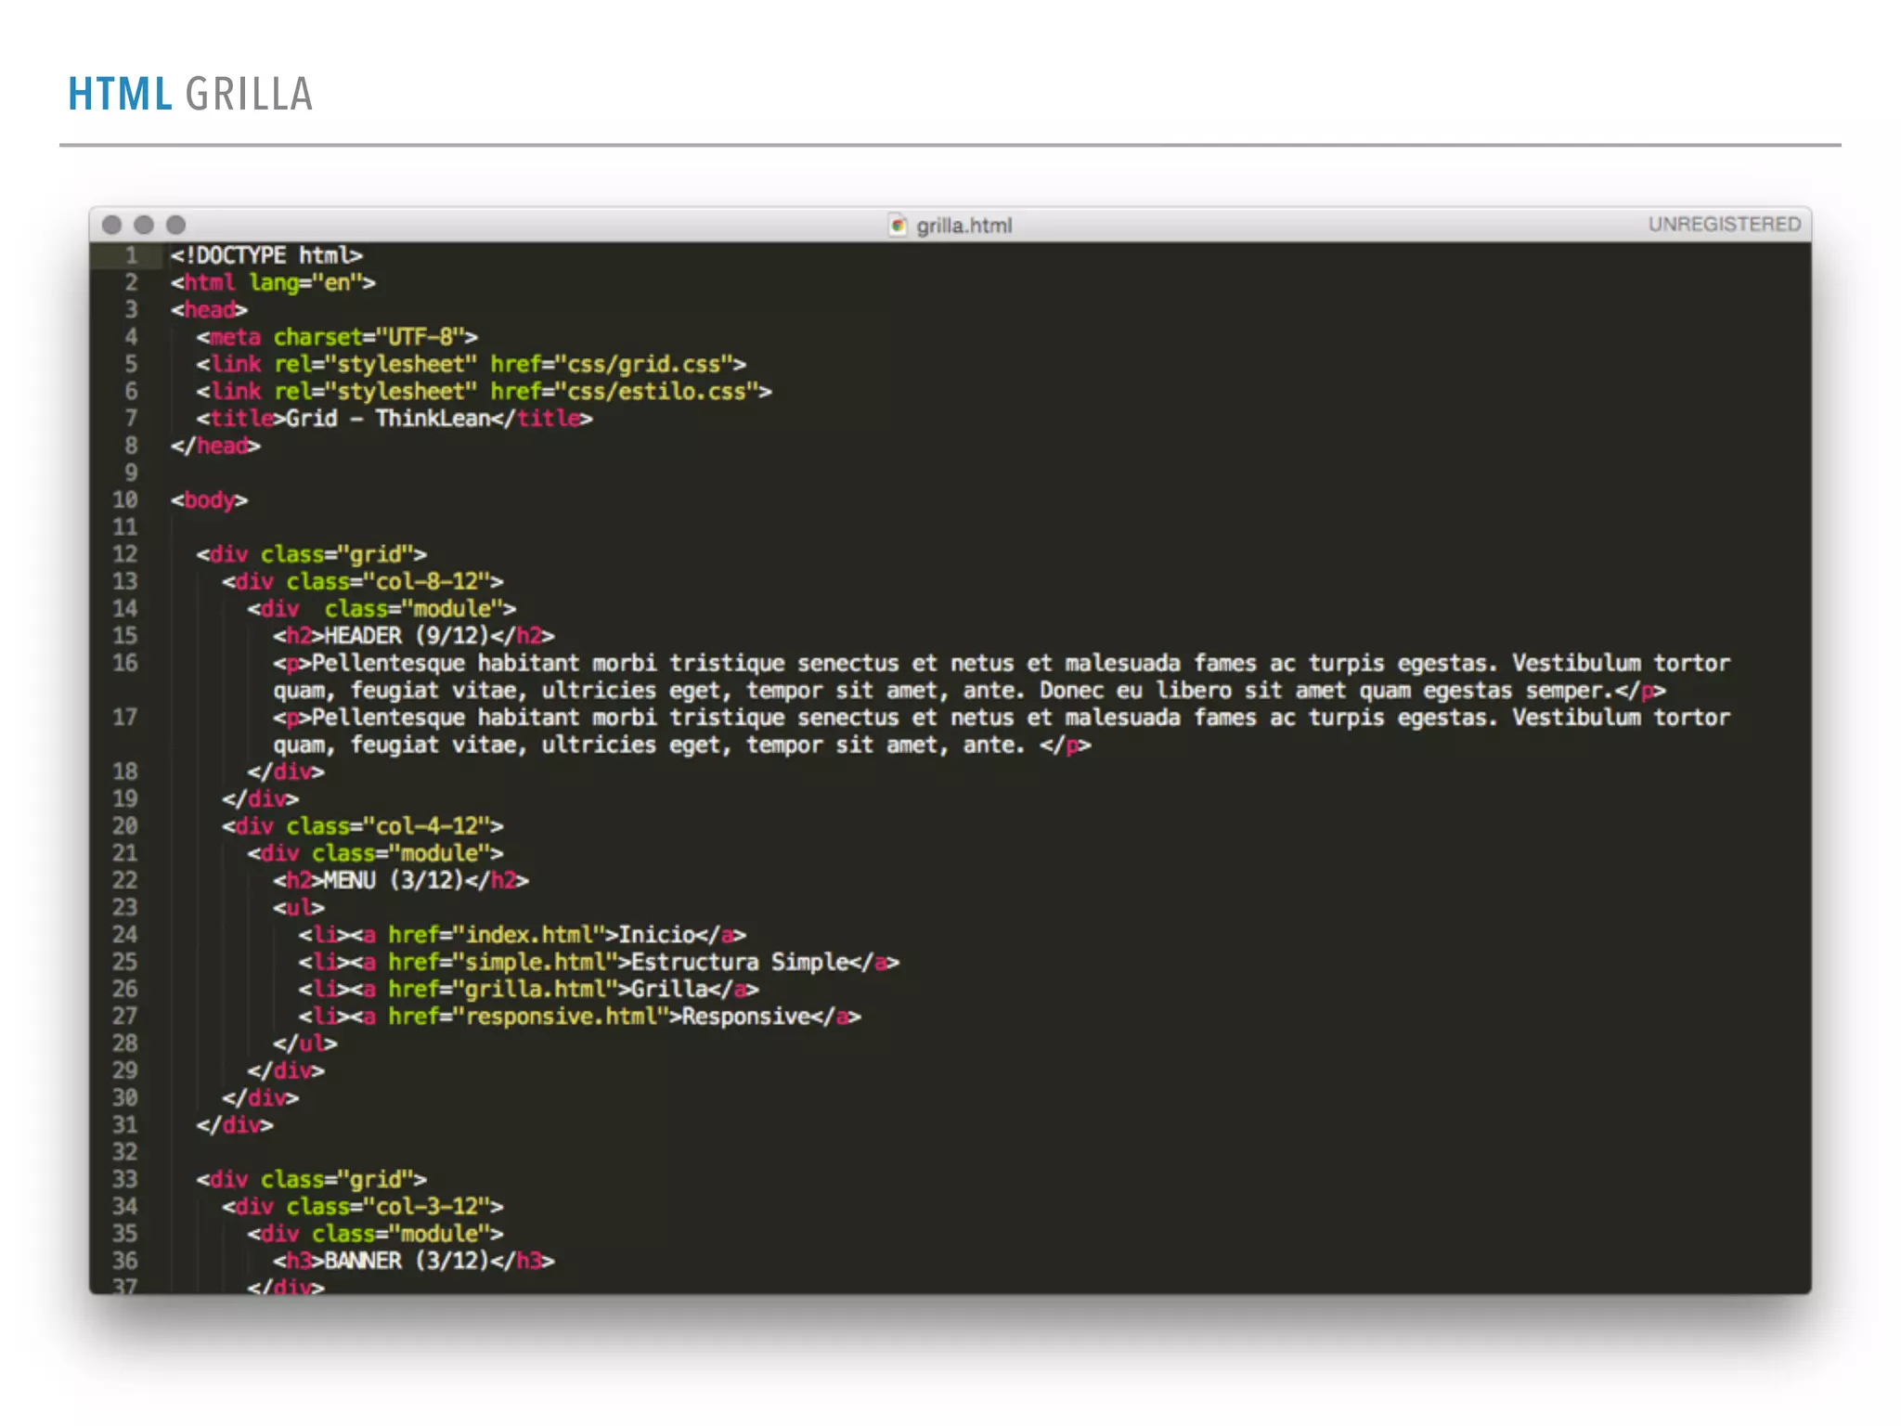Minimize the editor using the middle gray dot
The image size is (1901, 1426).
(144, 225)
